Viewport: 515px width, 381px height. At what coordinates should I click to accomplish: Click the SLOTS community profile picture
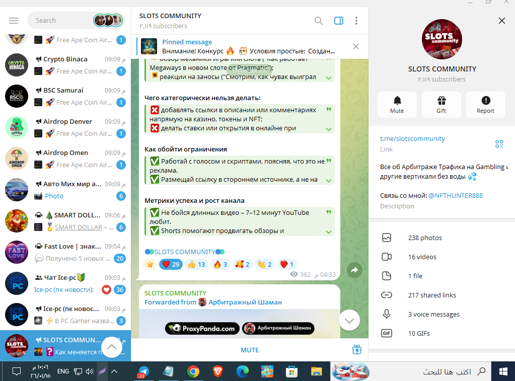click(x=442, y=39)
